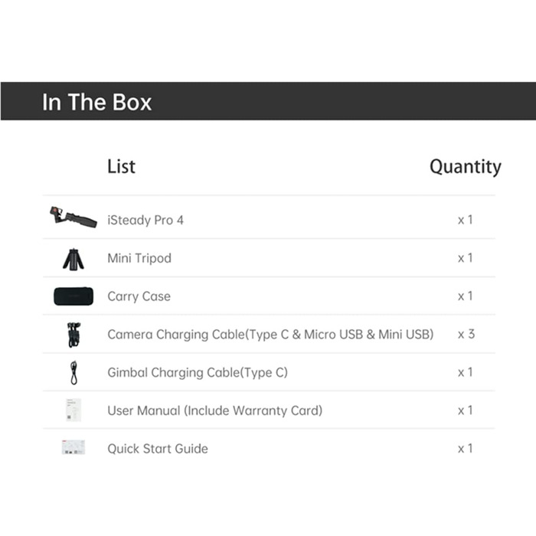
Task: Open the User Manual booklet thumbnail
Action: click(74, 410)
